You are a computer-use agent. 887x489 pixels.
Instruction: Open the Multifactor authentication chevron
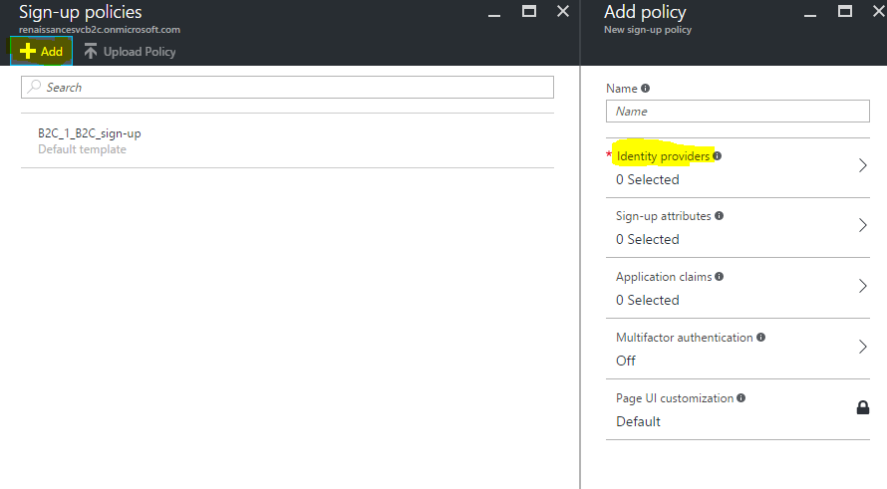(863, 348)
